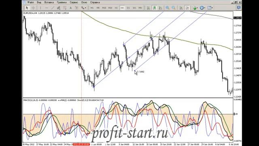The width and height of the screenshot is (259, 146).
Task: Restore down the chart window
Action: tap(236, 2)
